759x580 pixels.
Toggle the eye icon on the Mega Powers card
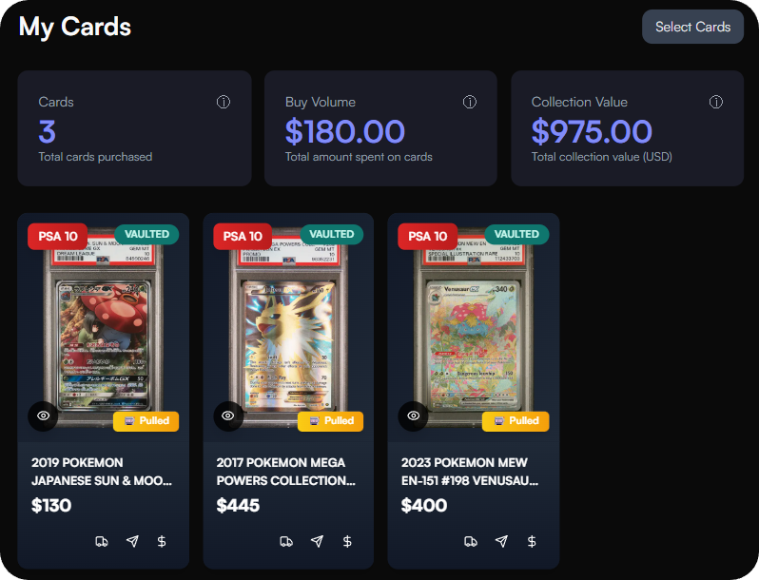coord(228,416)
